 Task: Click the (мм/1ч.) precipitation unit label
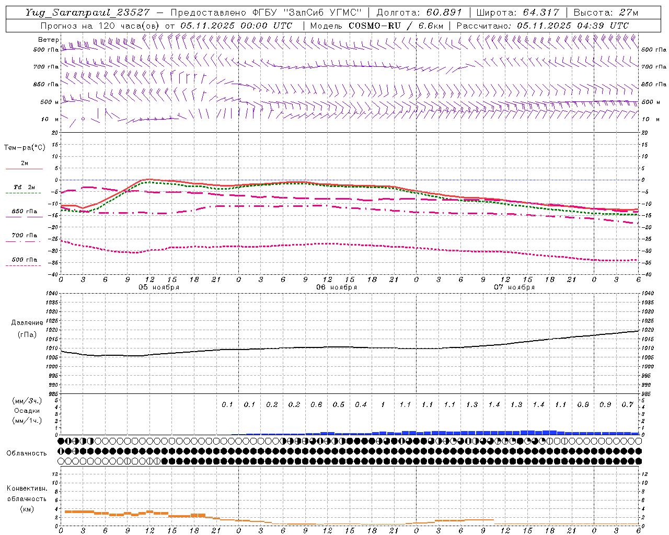pos(27,420)
